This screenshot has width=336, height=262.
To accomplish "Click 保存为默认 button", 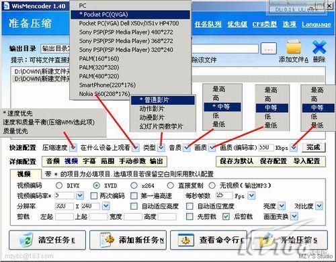I will (237, 161).
